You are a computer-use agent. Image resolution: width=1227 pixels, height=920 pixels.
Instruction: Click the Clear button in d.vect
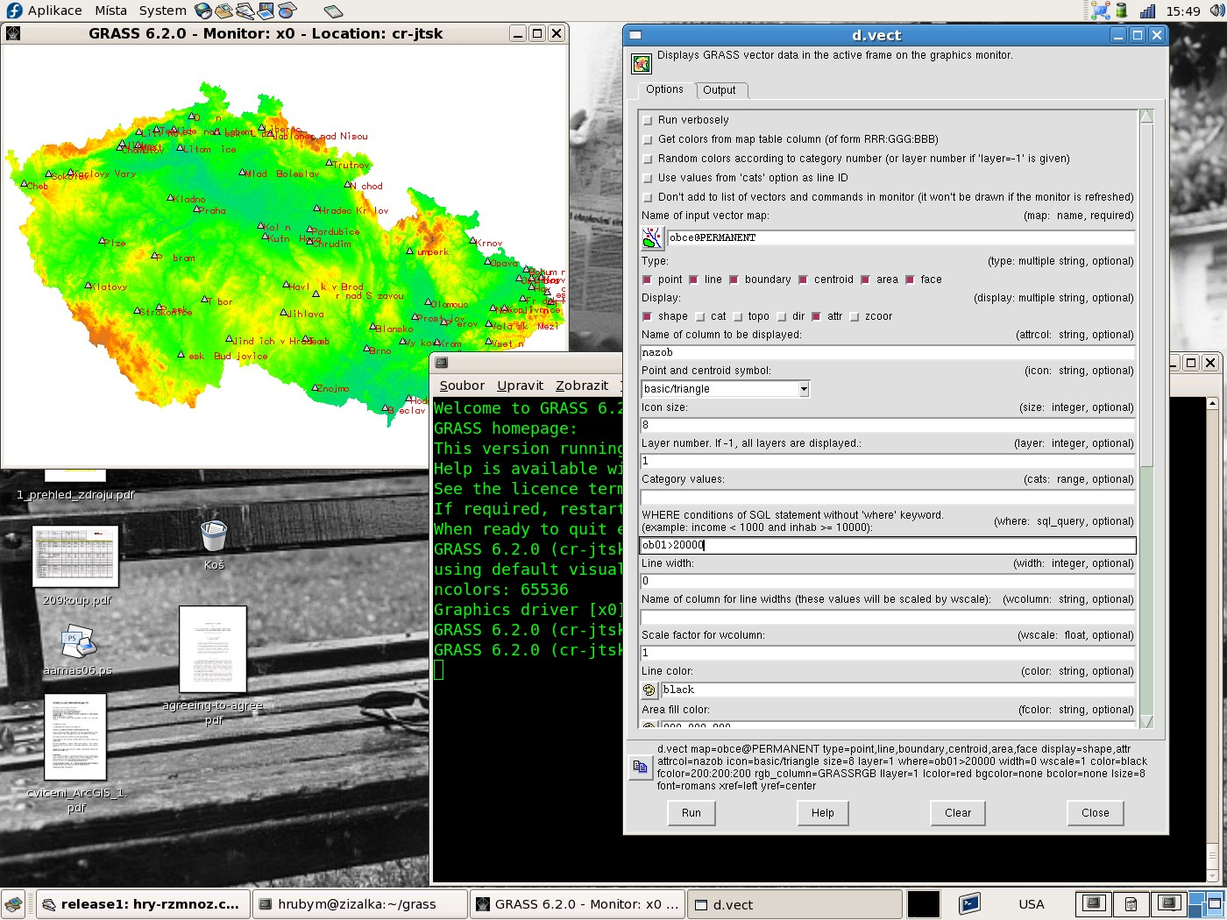coord(958,813)
